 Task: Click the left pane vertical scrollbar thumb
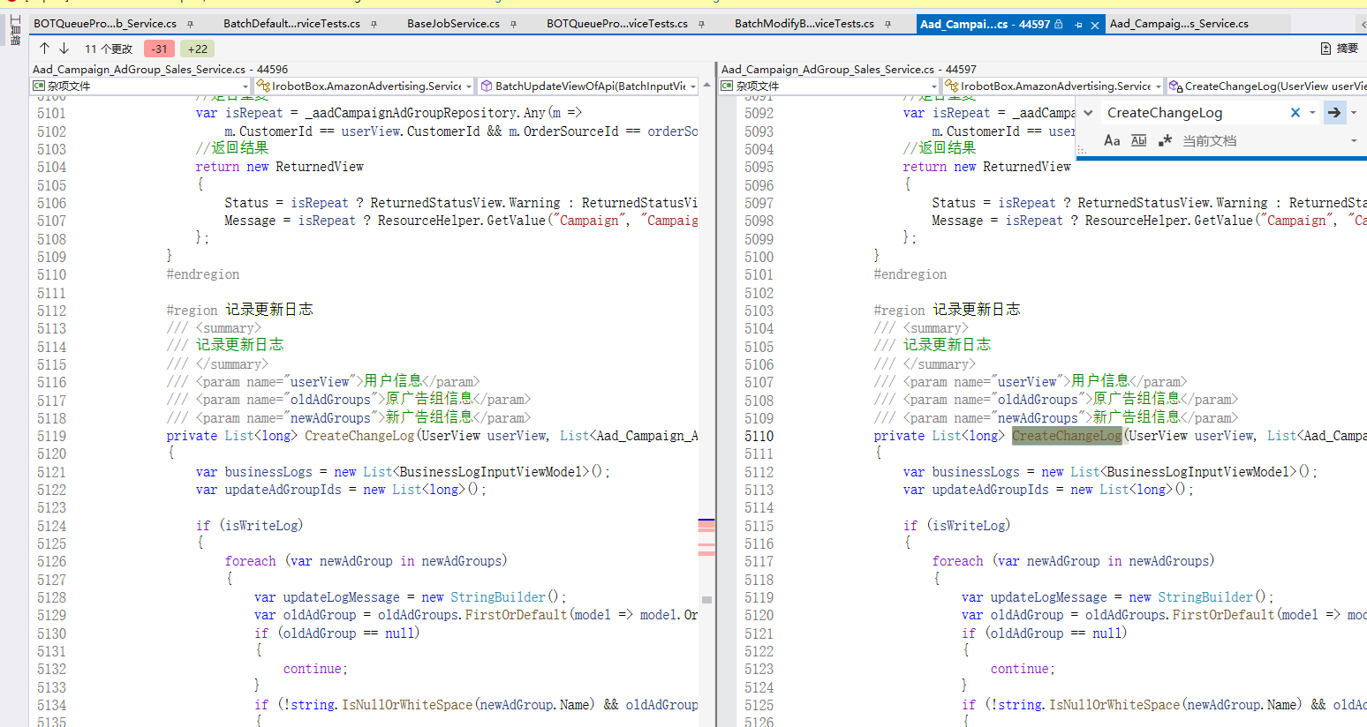pos(706,600)
